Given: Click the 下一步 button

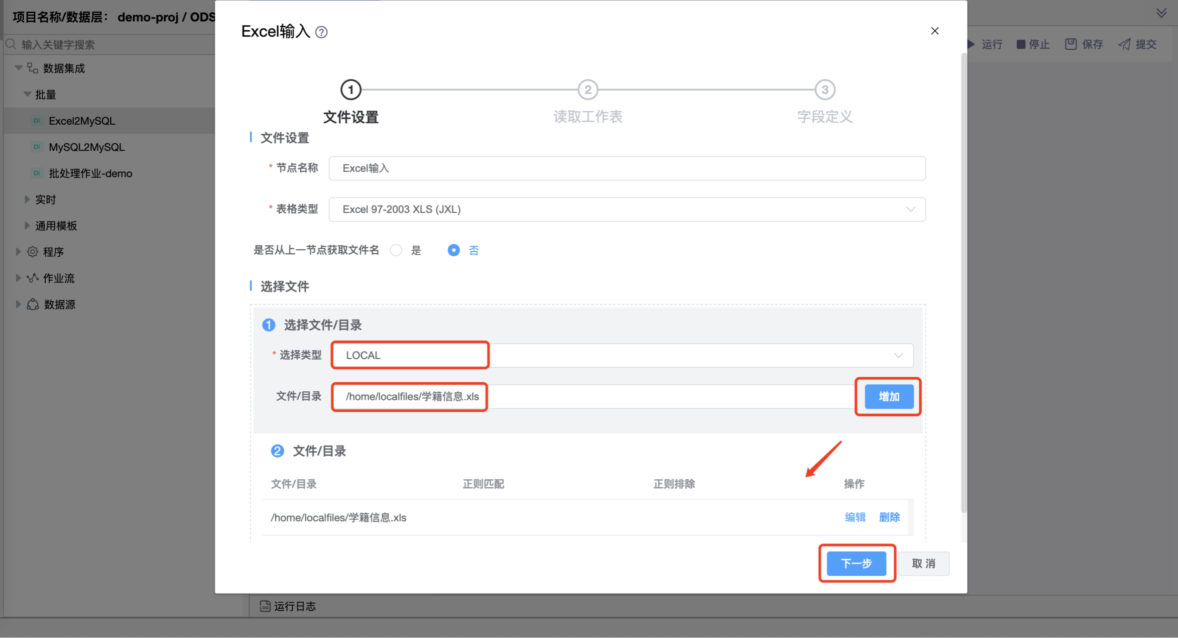Looking at the screenshot, I should pyautogui.click(x=856, y=563).
